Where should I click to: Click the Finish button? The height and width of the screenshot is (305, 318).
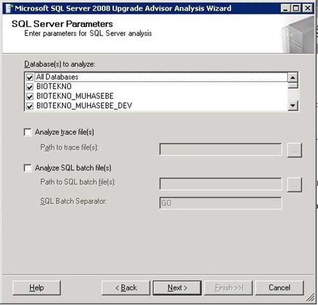coord(228,288)
